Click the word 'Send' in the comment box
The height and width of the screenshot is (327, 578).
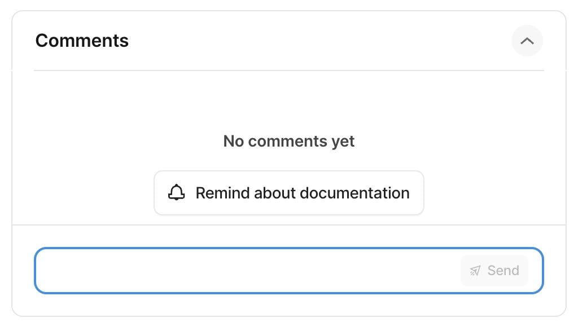click(x=503, y=271)
